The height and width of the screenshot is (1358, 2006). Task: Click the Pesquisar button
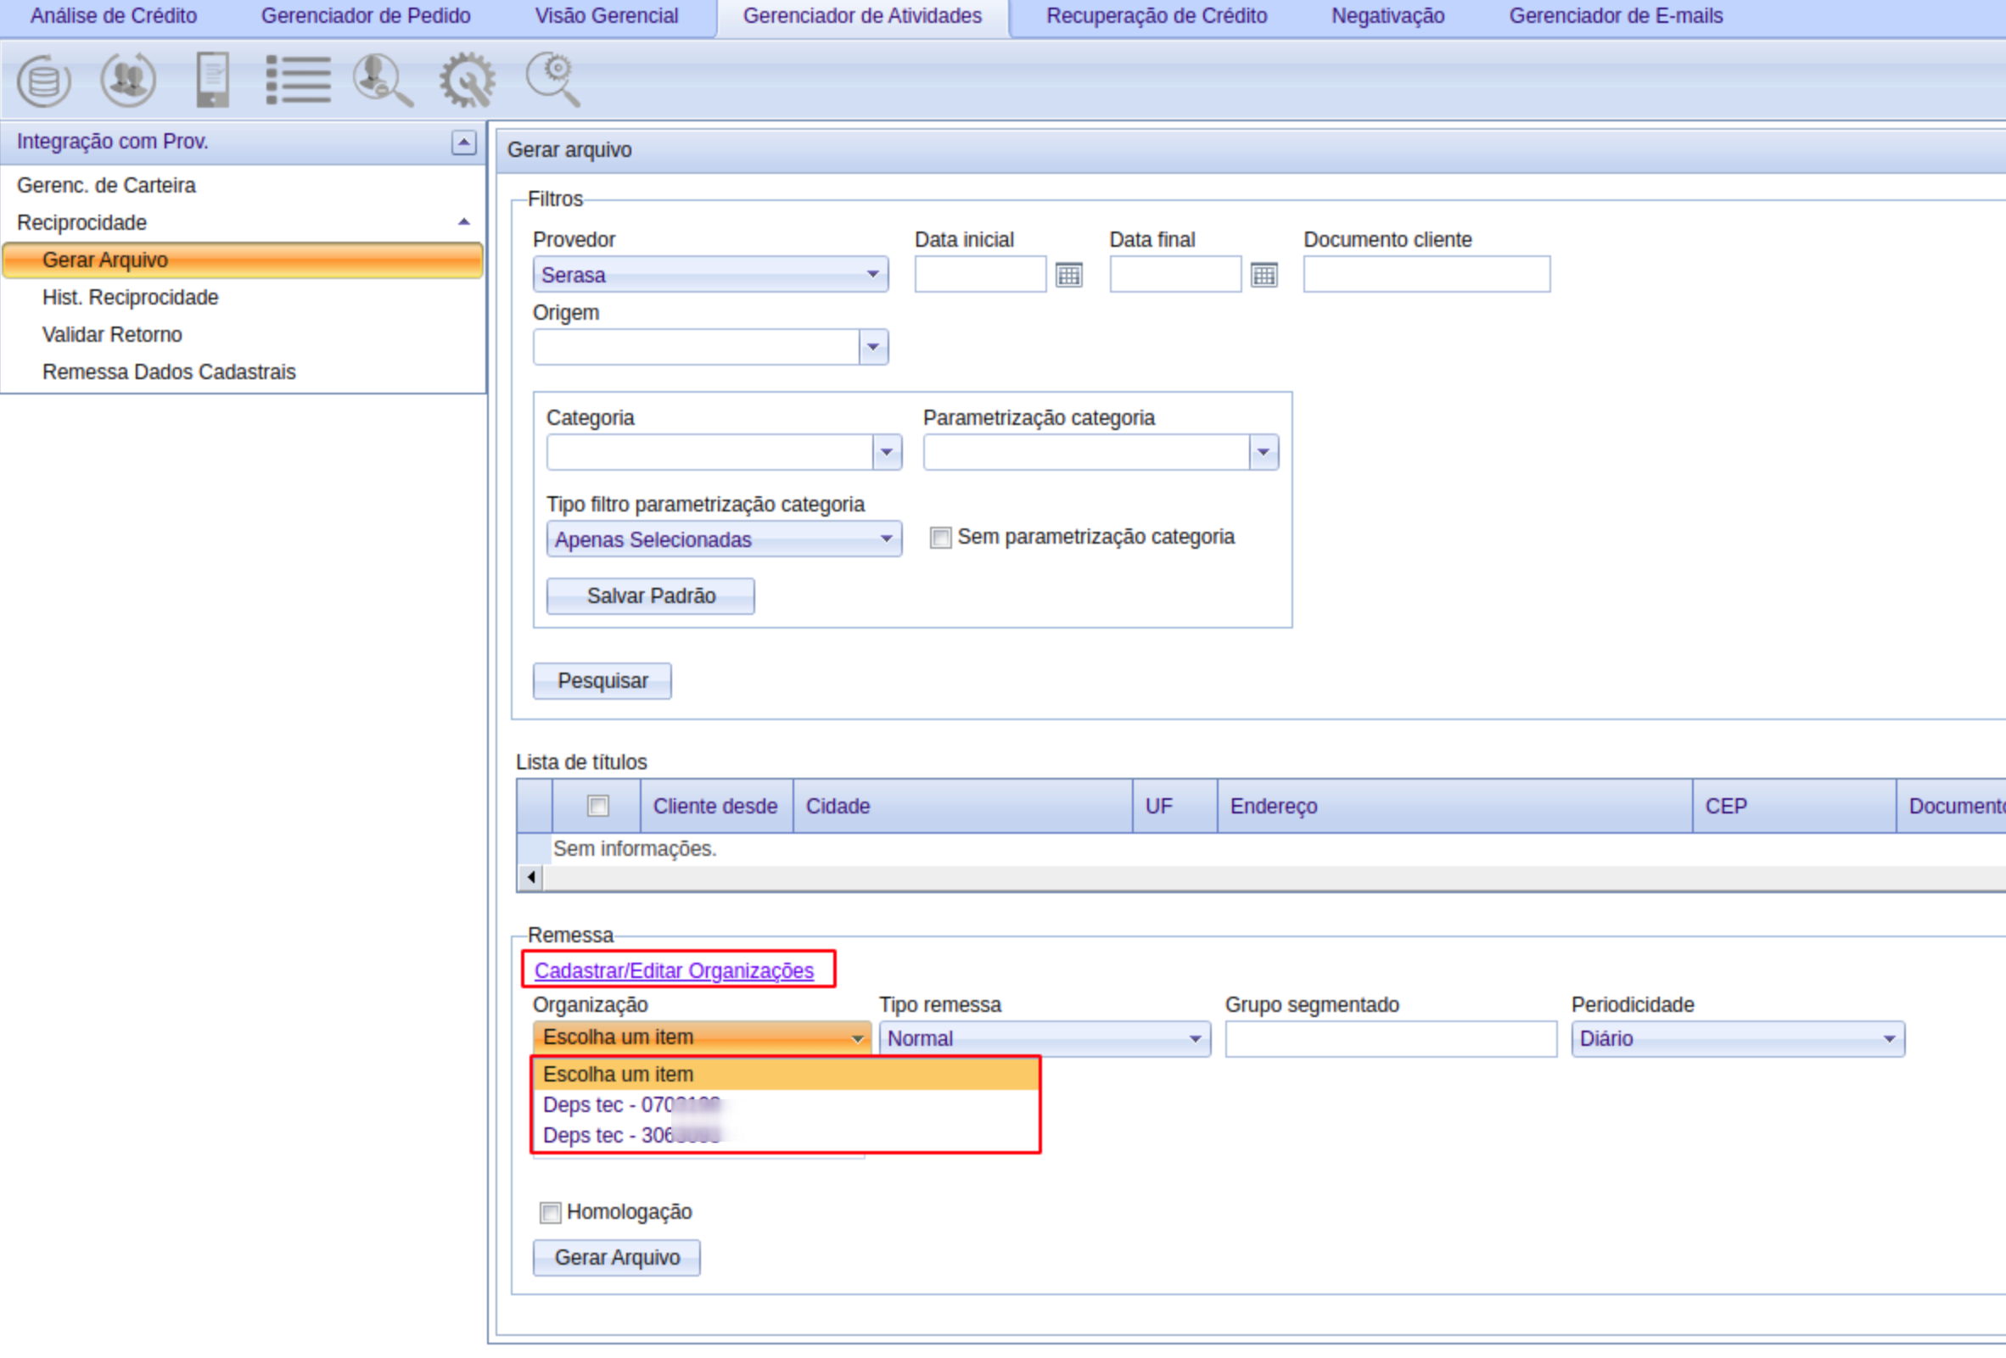pos(602,681)
